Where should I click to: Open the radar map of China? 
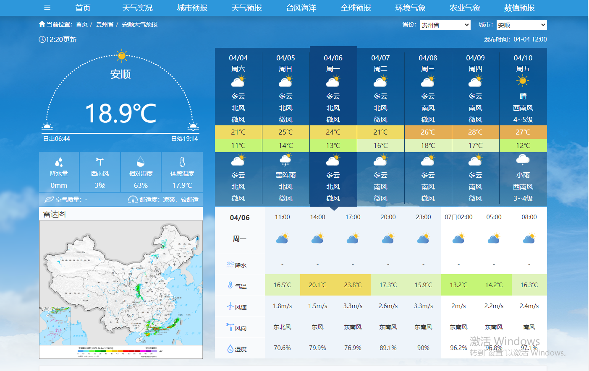click(121, 289)
